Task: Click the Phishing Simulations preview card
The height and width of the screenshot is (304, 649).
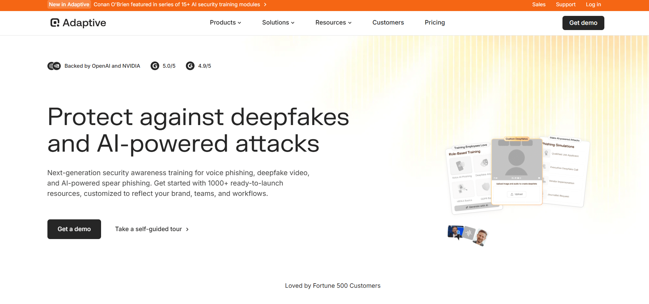Action: [565, 172]
